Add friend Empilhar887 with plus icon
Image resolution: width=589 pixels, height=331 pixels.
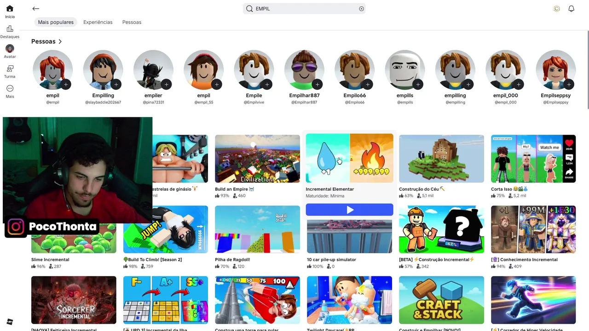coord(317,84)
